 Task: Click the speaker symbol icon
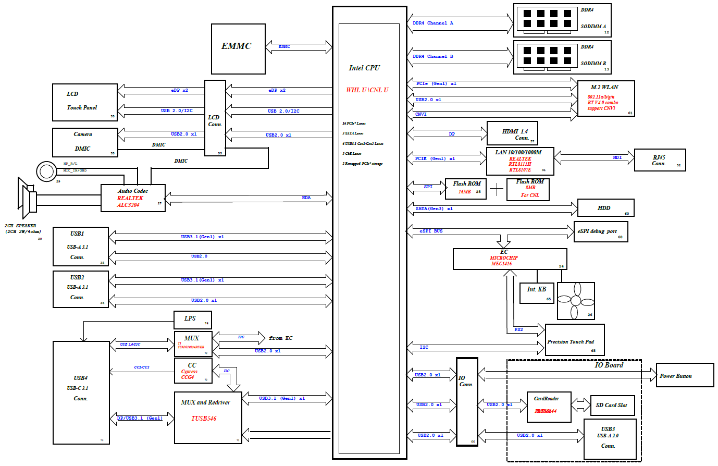pos(27,199)
